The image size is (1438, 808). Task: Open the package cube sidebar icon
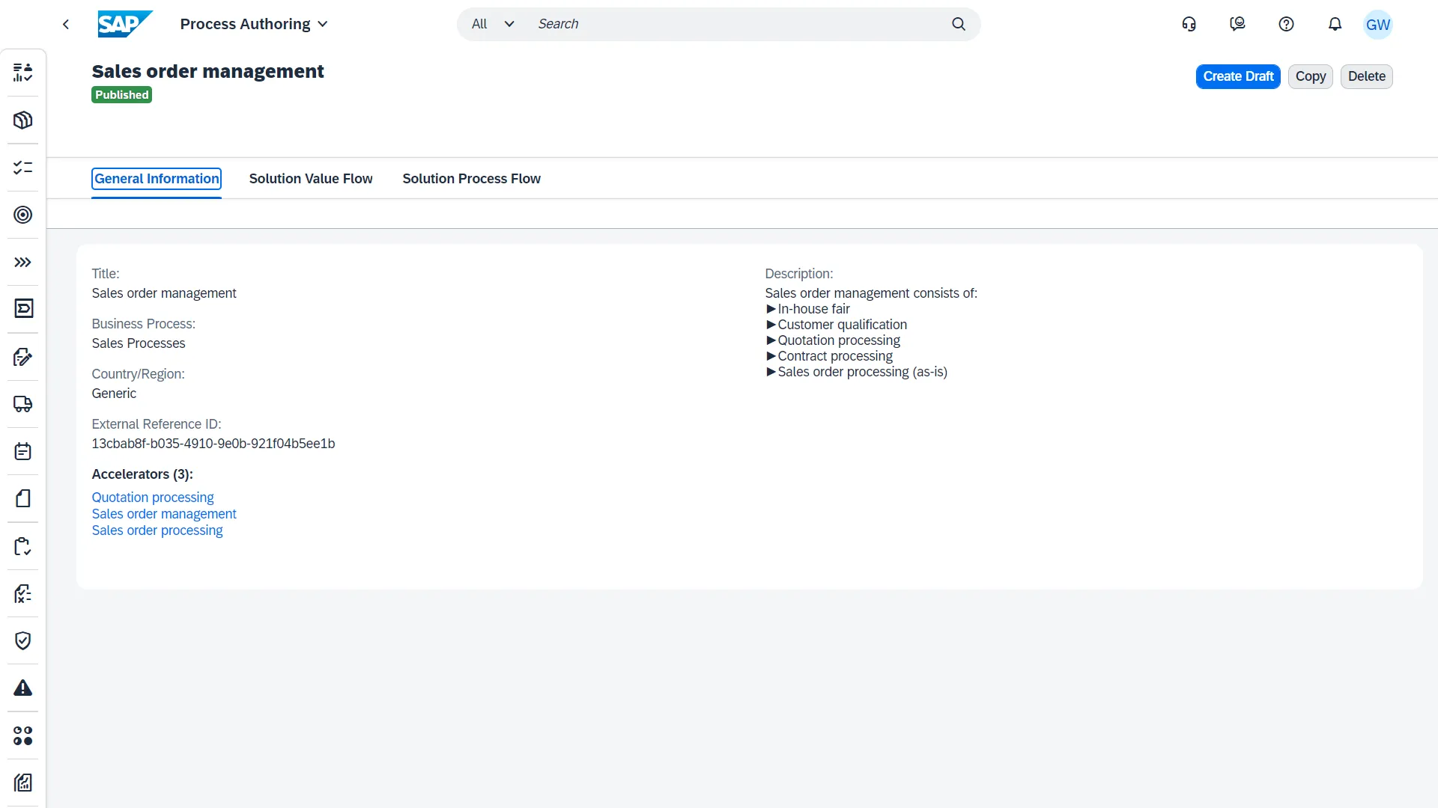pyautogui.click(x=23, y=120)
